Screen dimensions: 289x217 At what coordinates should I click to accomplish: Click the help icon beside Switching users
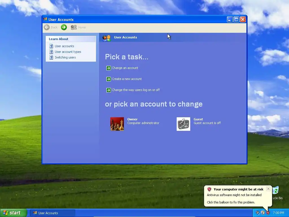[51, 57]
